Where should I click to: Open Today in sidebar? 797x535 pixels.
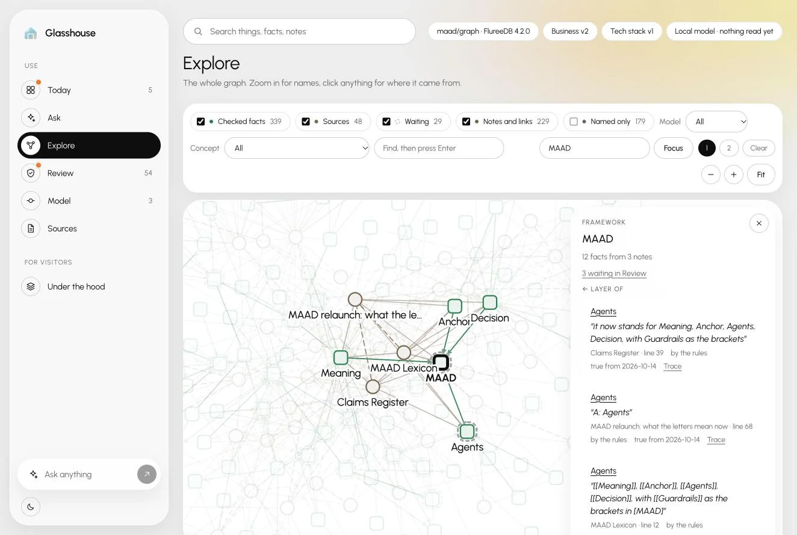point(89,90)
